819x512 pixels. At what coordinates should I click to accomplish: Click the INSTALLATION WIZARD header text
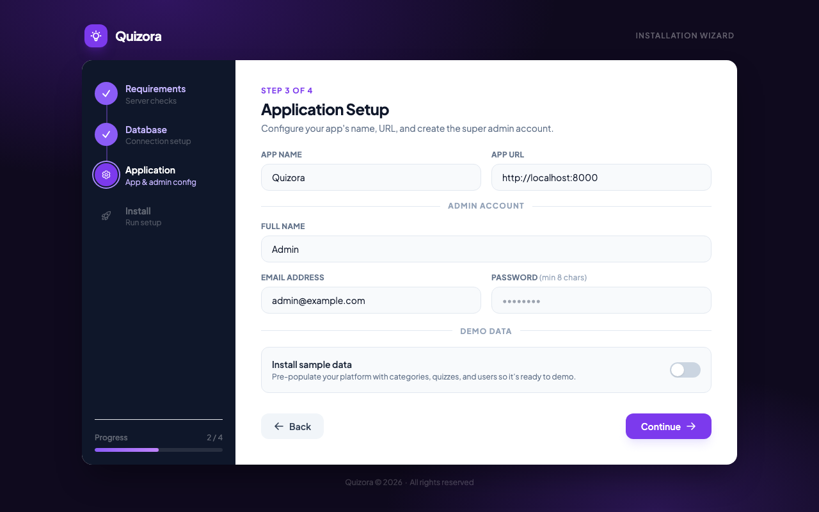click(685, 36)
